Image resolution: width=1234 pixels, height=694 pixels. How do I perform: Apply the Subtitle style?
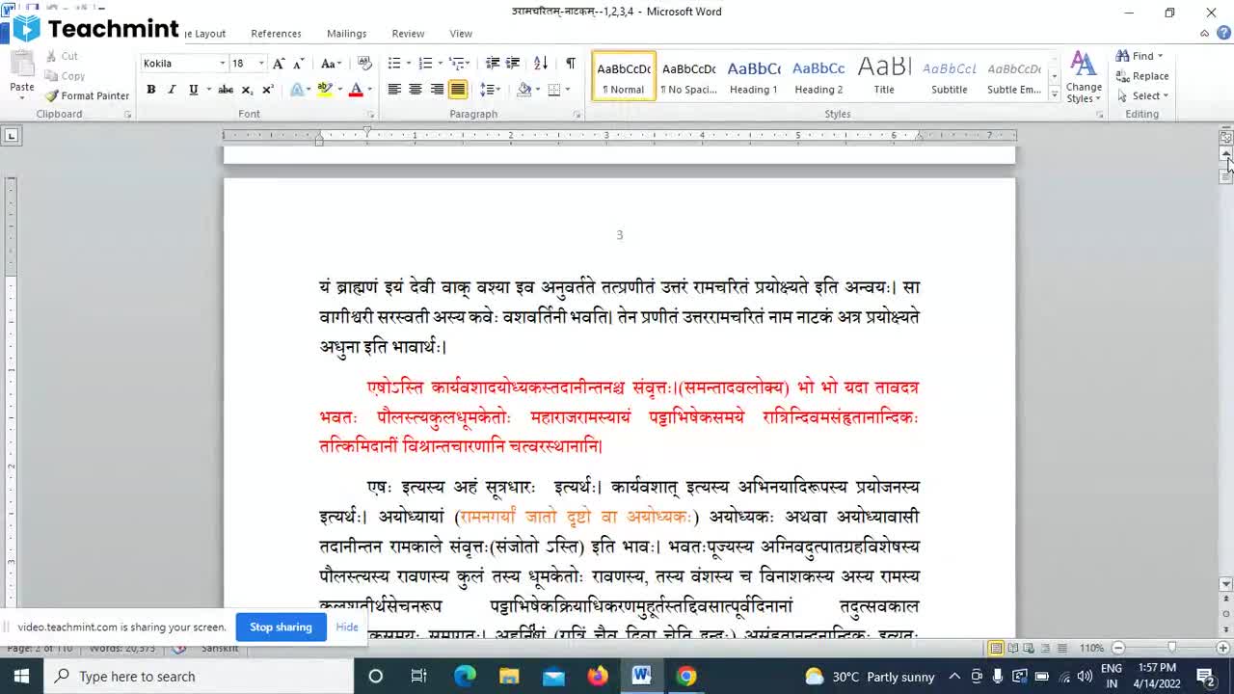(x=949, y=77)
